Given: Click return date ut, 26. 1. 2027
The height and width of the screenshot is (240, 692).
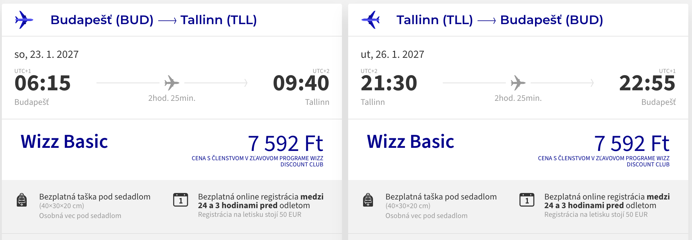Looking at the screenshot, I should coord(392,54).
